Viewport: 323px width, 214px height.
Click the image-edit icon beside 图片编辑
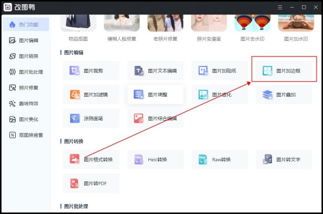click(12, 40)
